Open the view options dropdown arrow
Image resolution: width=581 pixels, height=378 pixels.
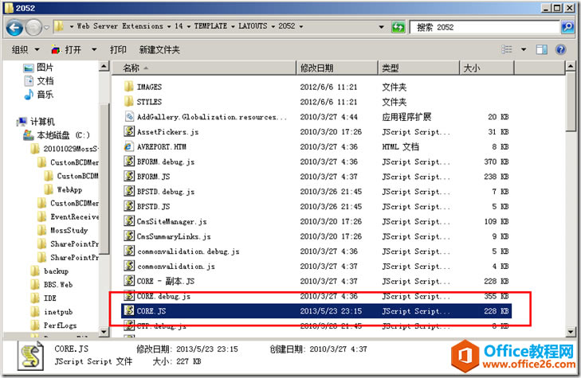tap(524, 49)
